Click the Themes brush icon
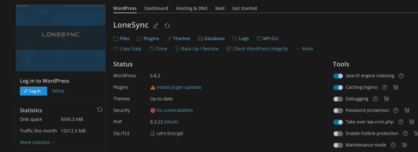Image resolution: width=418 pixels, height=152 pixels. click(x=169, y=39)
